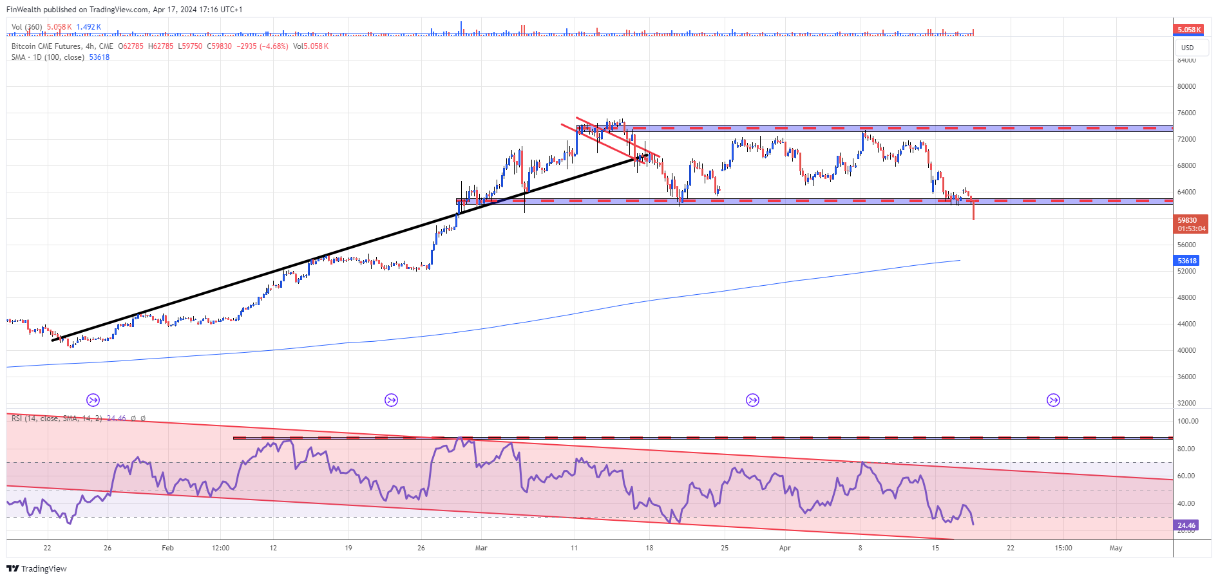
Task: Click the rollover marker icon in late April
Action: click(x=1053, y=400)
